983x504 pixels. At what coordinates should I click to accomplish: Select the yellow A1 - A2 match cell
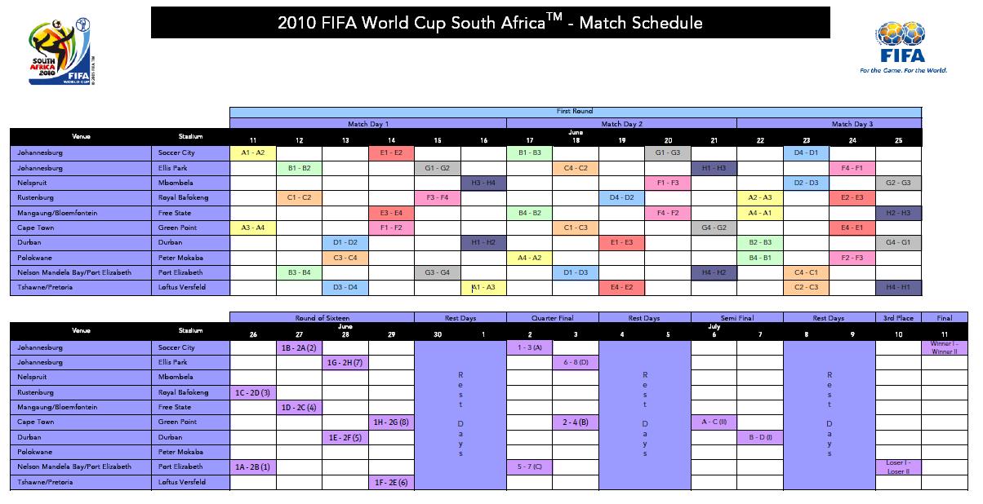click(x=253, y=153)
